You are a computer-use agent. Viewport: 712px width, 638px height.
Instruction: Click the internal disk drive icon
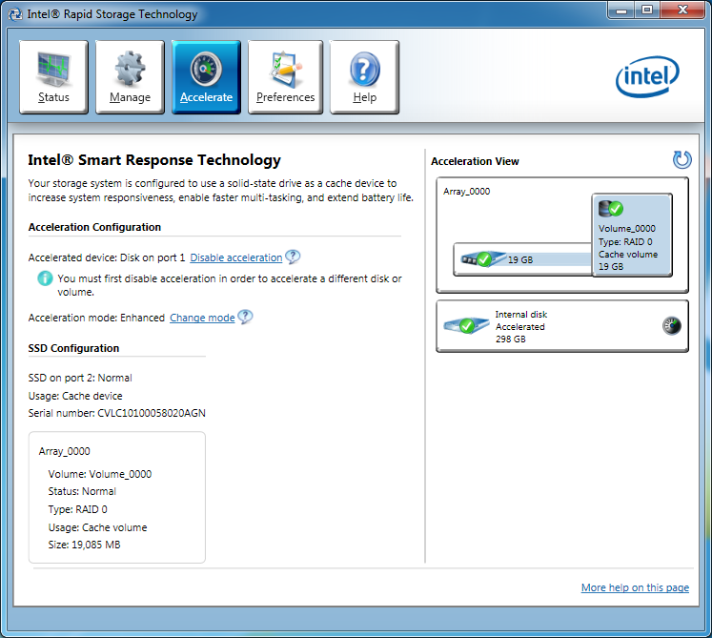pos(466,325)
